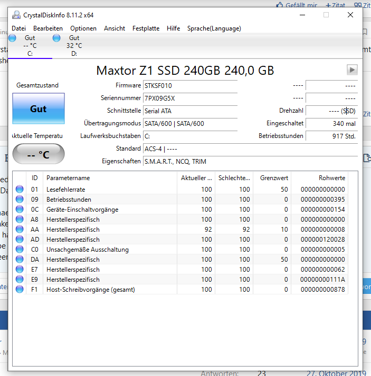This screenshot has width=371, height=376.
Task: Select the C: drive tab
Action: pos(30,46)
